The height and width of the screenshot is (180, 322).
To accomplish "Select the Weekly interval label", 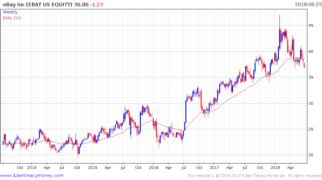I will click(10, 12).
